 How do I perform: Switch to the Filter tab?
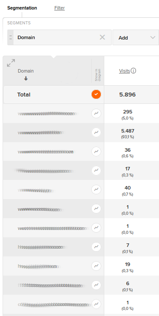click(x=60, y=8)
